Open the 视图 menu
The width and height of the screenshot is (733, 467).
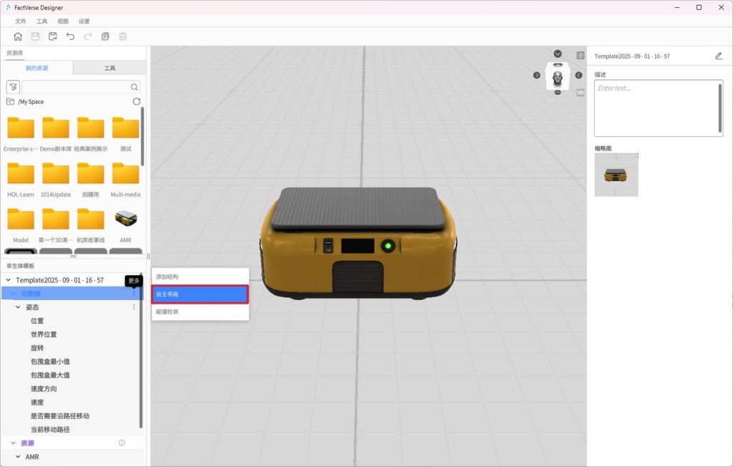[x=63, y=21]
